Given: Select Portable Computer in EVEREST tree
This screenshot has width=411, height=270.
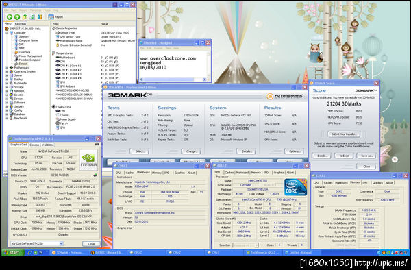Looking at the screenshot, I should click(29, 60).
